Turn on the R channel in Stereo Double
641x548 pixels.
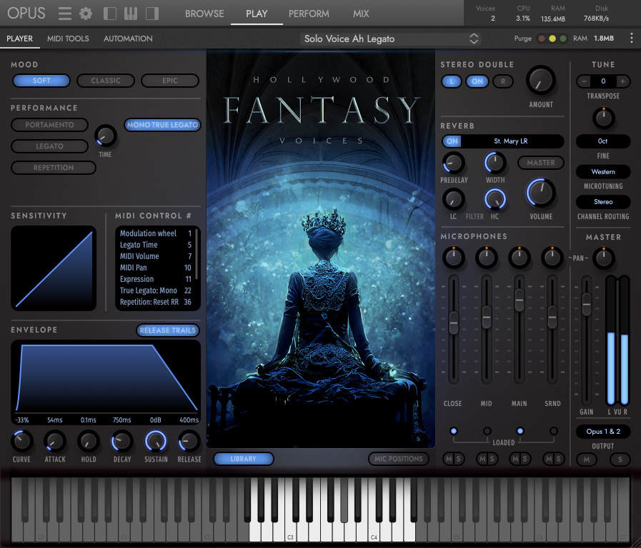502,81
